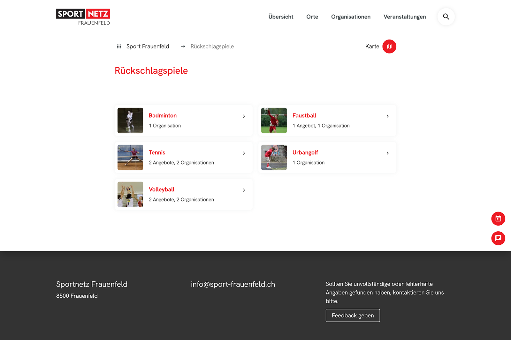Click the Volleyball chevron arrow
511x340 pixels.
pyautogui.click(x=244, y=190)
